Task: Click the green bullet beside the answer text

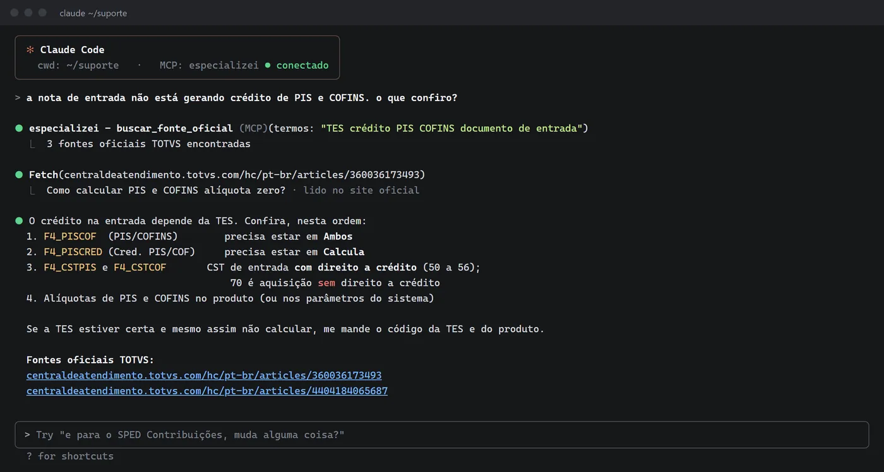Action: 19,221
